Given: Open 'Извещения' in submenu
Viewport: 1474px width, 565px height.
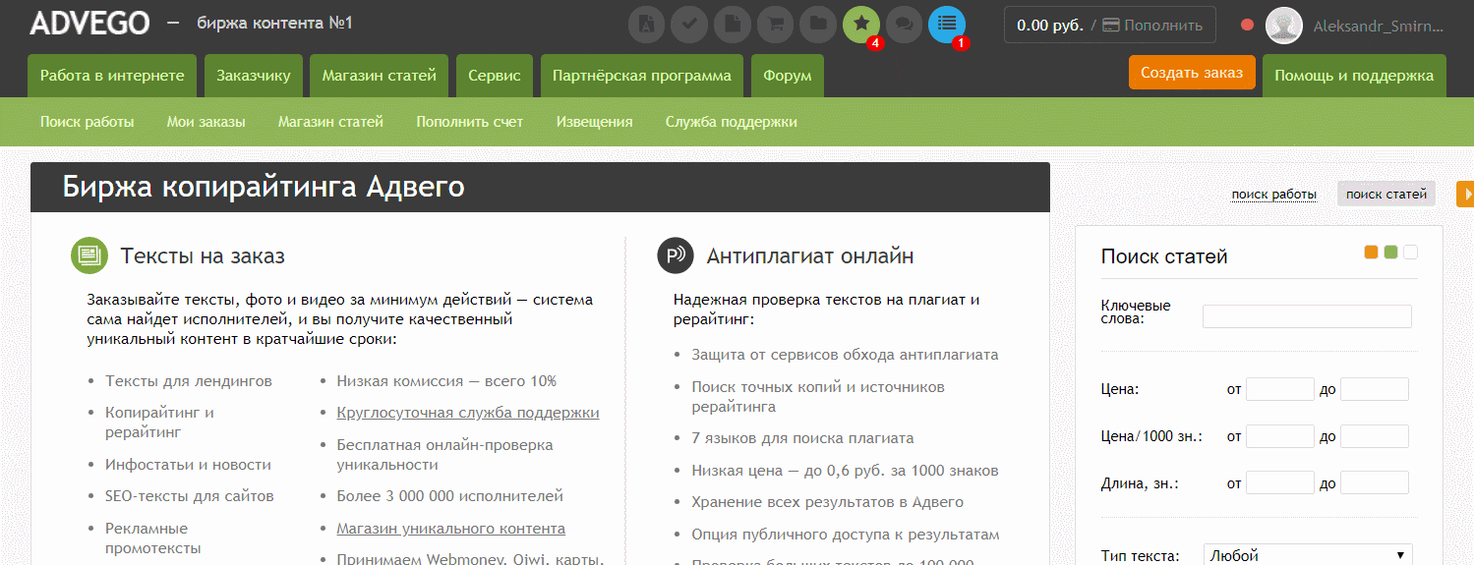Looking at the screenshot, I should [x=594, y=122].
